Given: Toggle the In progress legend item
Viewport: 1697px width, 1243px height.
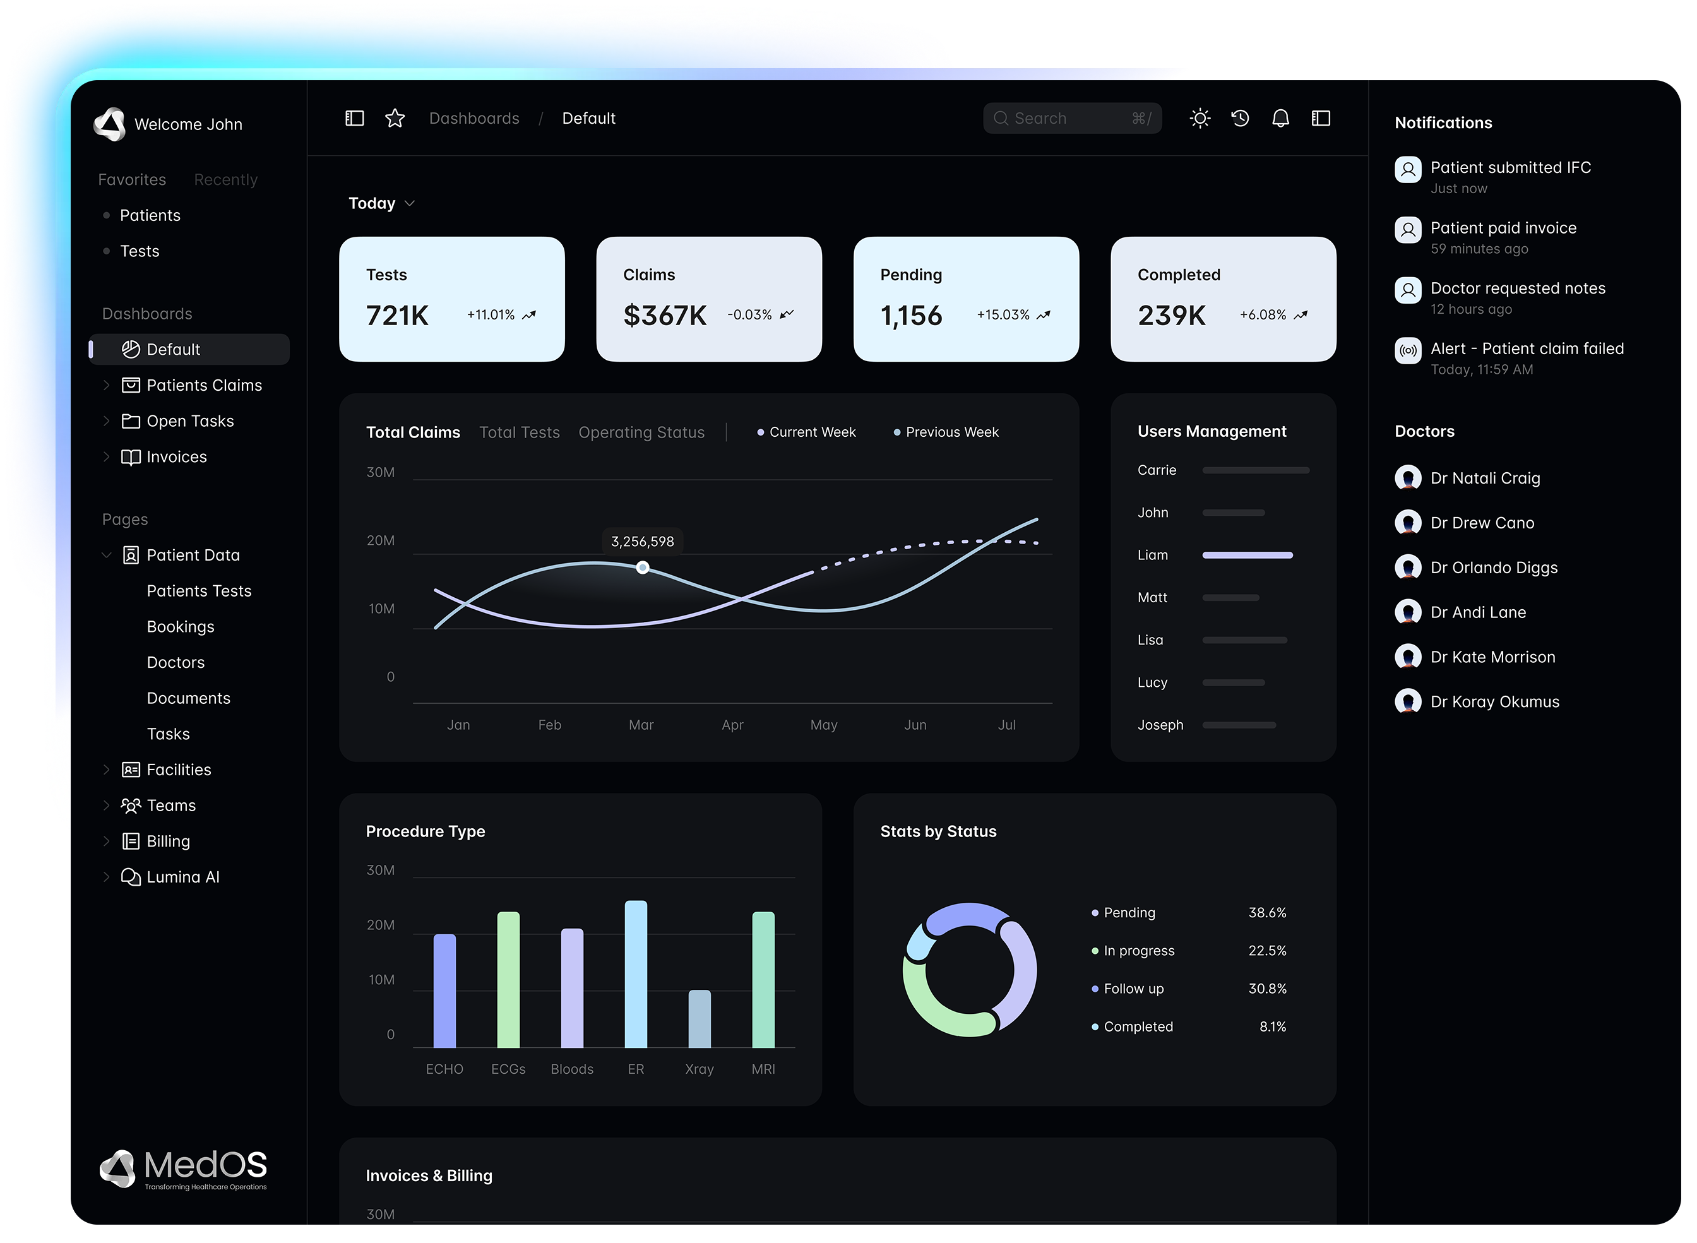Looking at the screenshot, I should (x=1133, y=951).
